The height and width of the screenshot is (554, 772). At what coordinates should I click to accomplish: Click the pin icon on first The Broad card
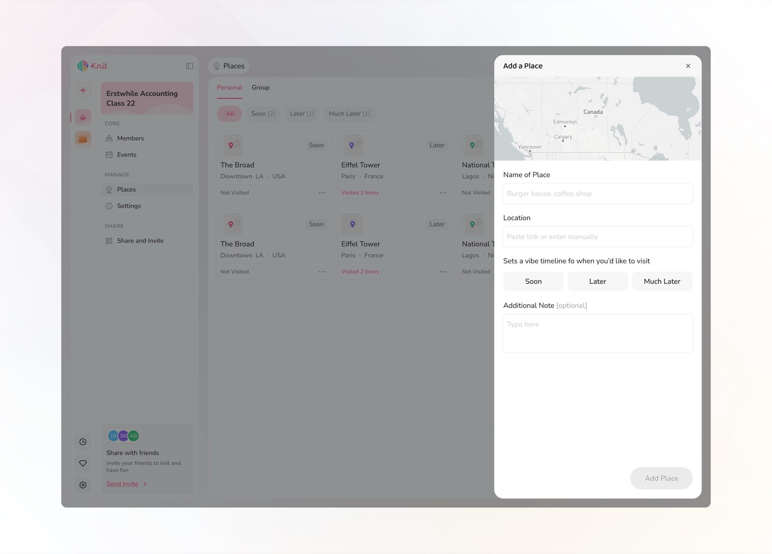pos(231,145)
